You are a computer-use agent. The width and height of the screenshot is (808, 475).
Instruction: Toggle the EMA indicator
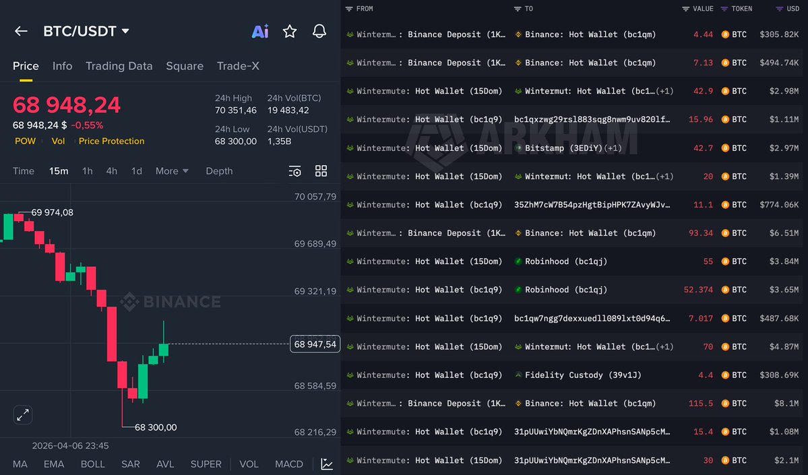pos(54,464)
